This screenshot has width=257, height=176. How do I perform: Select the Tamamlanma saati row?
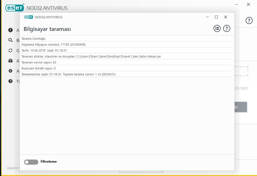(x=125, y=74)
